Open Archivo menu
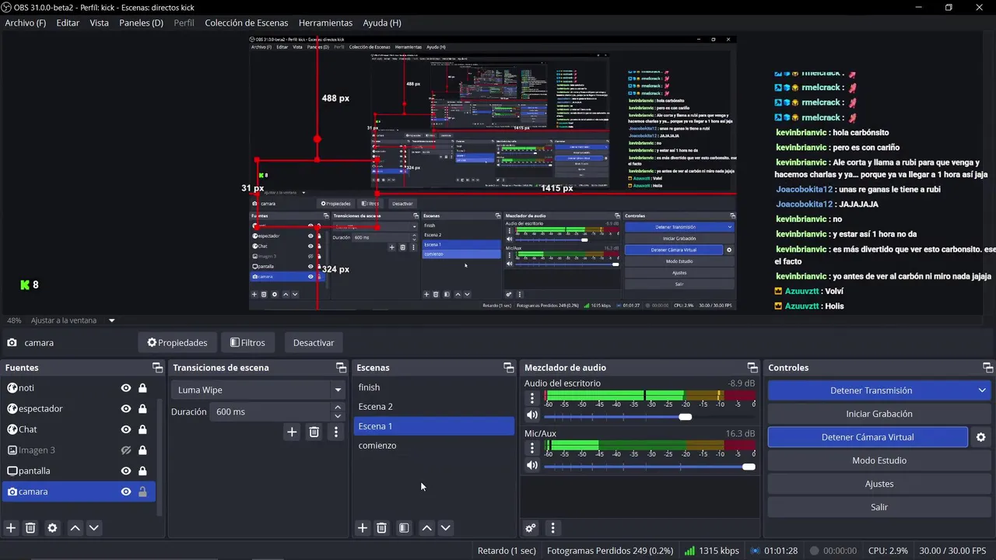 26,23
